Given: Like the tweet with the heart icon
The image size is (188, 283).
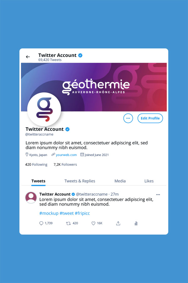Looking at the screenshot, I should [x=93, y=224].
